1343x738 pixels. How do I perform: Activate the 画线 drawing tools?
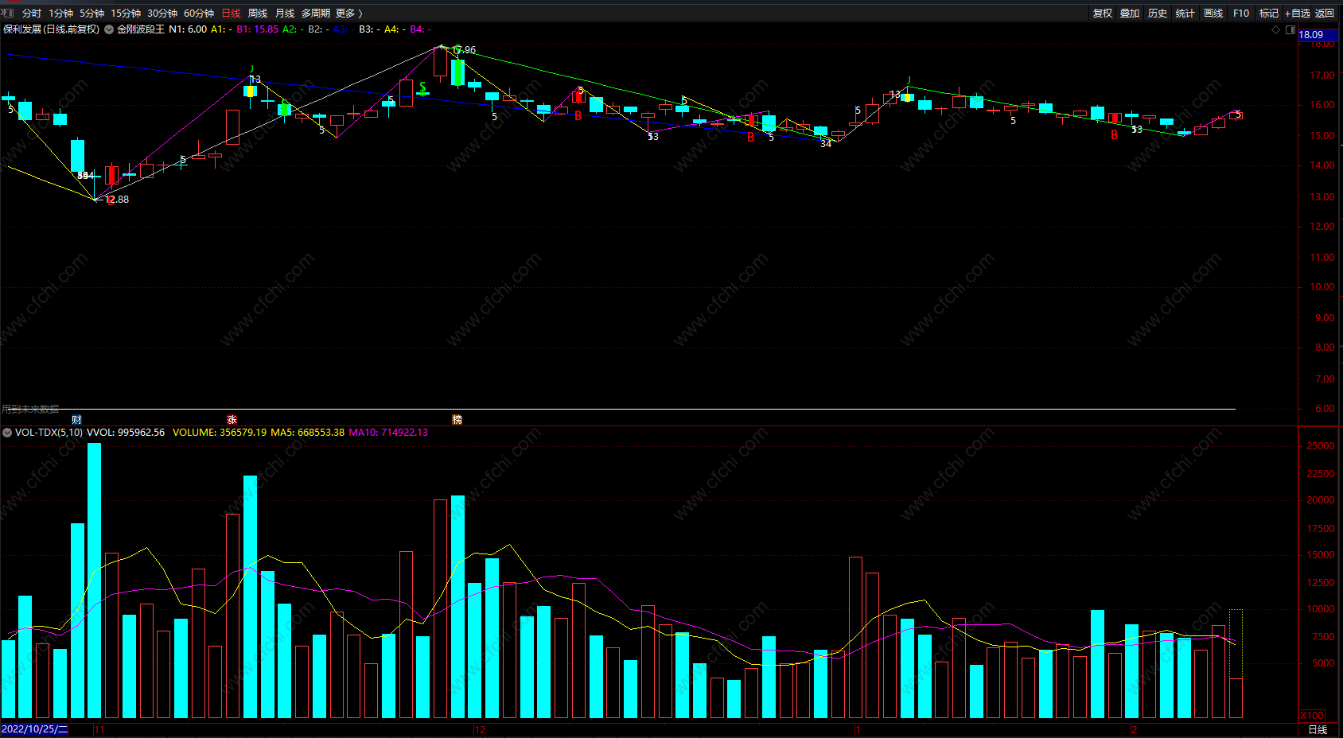(x=1213, y=14)
